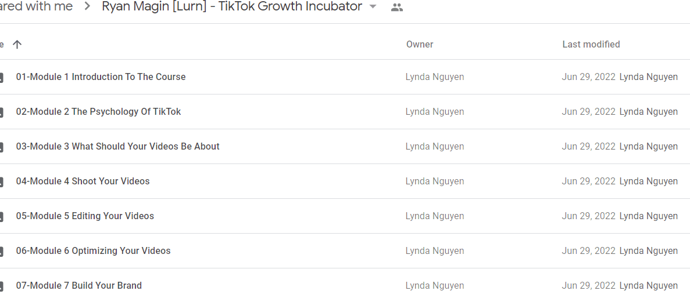Screen dimensions: 690x298
Task: Click owner Lynda Nguyen in Module 6 row
Action: 434,250
